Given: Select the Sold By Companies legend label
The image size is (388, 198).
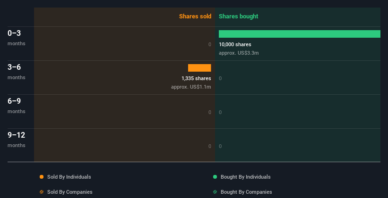Looking at the screenshot, I should click(70, 192).
